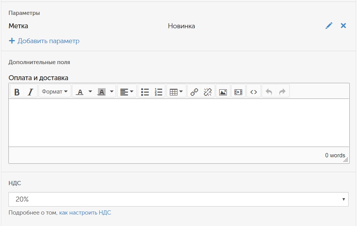Apply text color with the A button
This screenshot has height=226, width=357.
point(80,92)
